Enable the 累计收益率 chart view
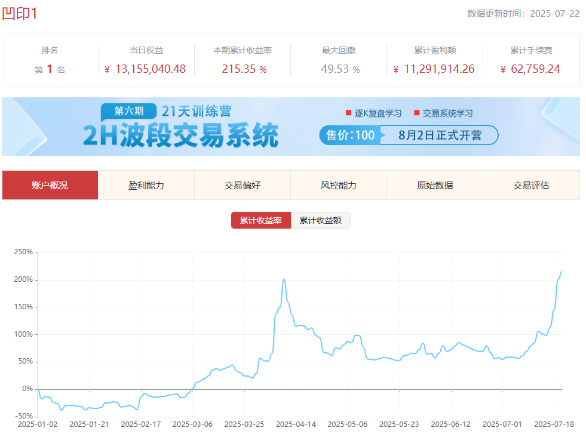 click(261, 220)
